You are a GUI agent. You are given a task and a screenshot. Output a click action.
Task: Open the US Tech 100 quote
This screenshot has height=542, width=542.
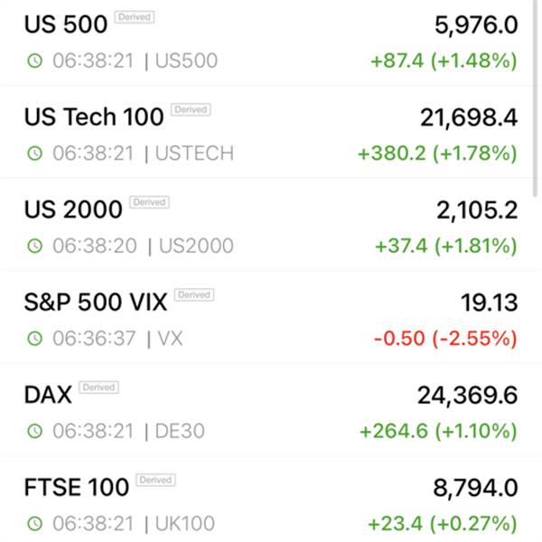[x=266, y=132]
